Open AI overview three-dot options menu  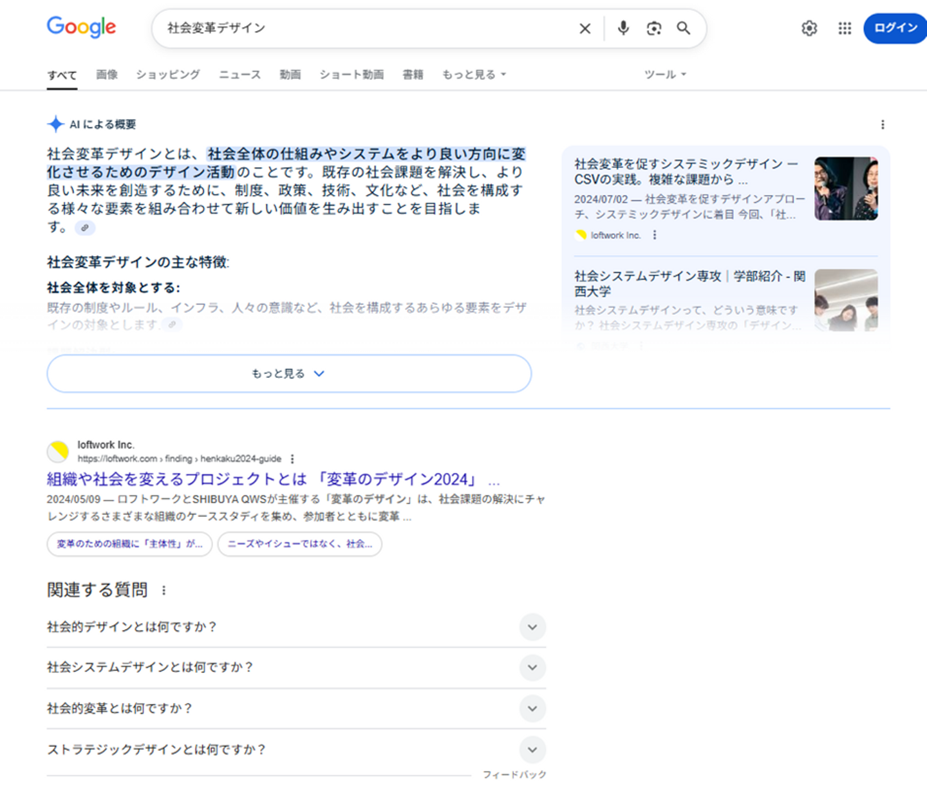pos(883,124)
